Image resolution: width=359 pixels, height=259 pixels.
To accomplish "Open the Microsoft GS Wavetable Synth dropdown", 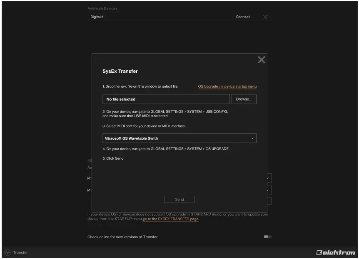I will [x=179, y=138].
